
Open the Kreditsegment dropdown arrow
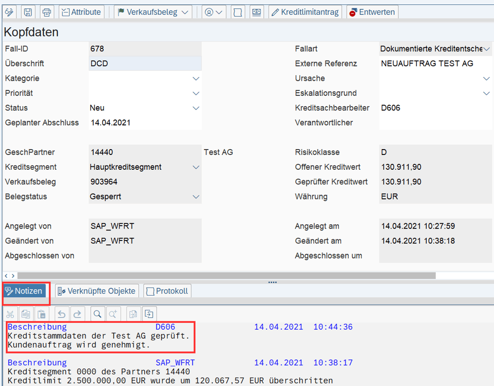click(x=196, y=167)
